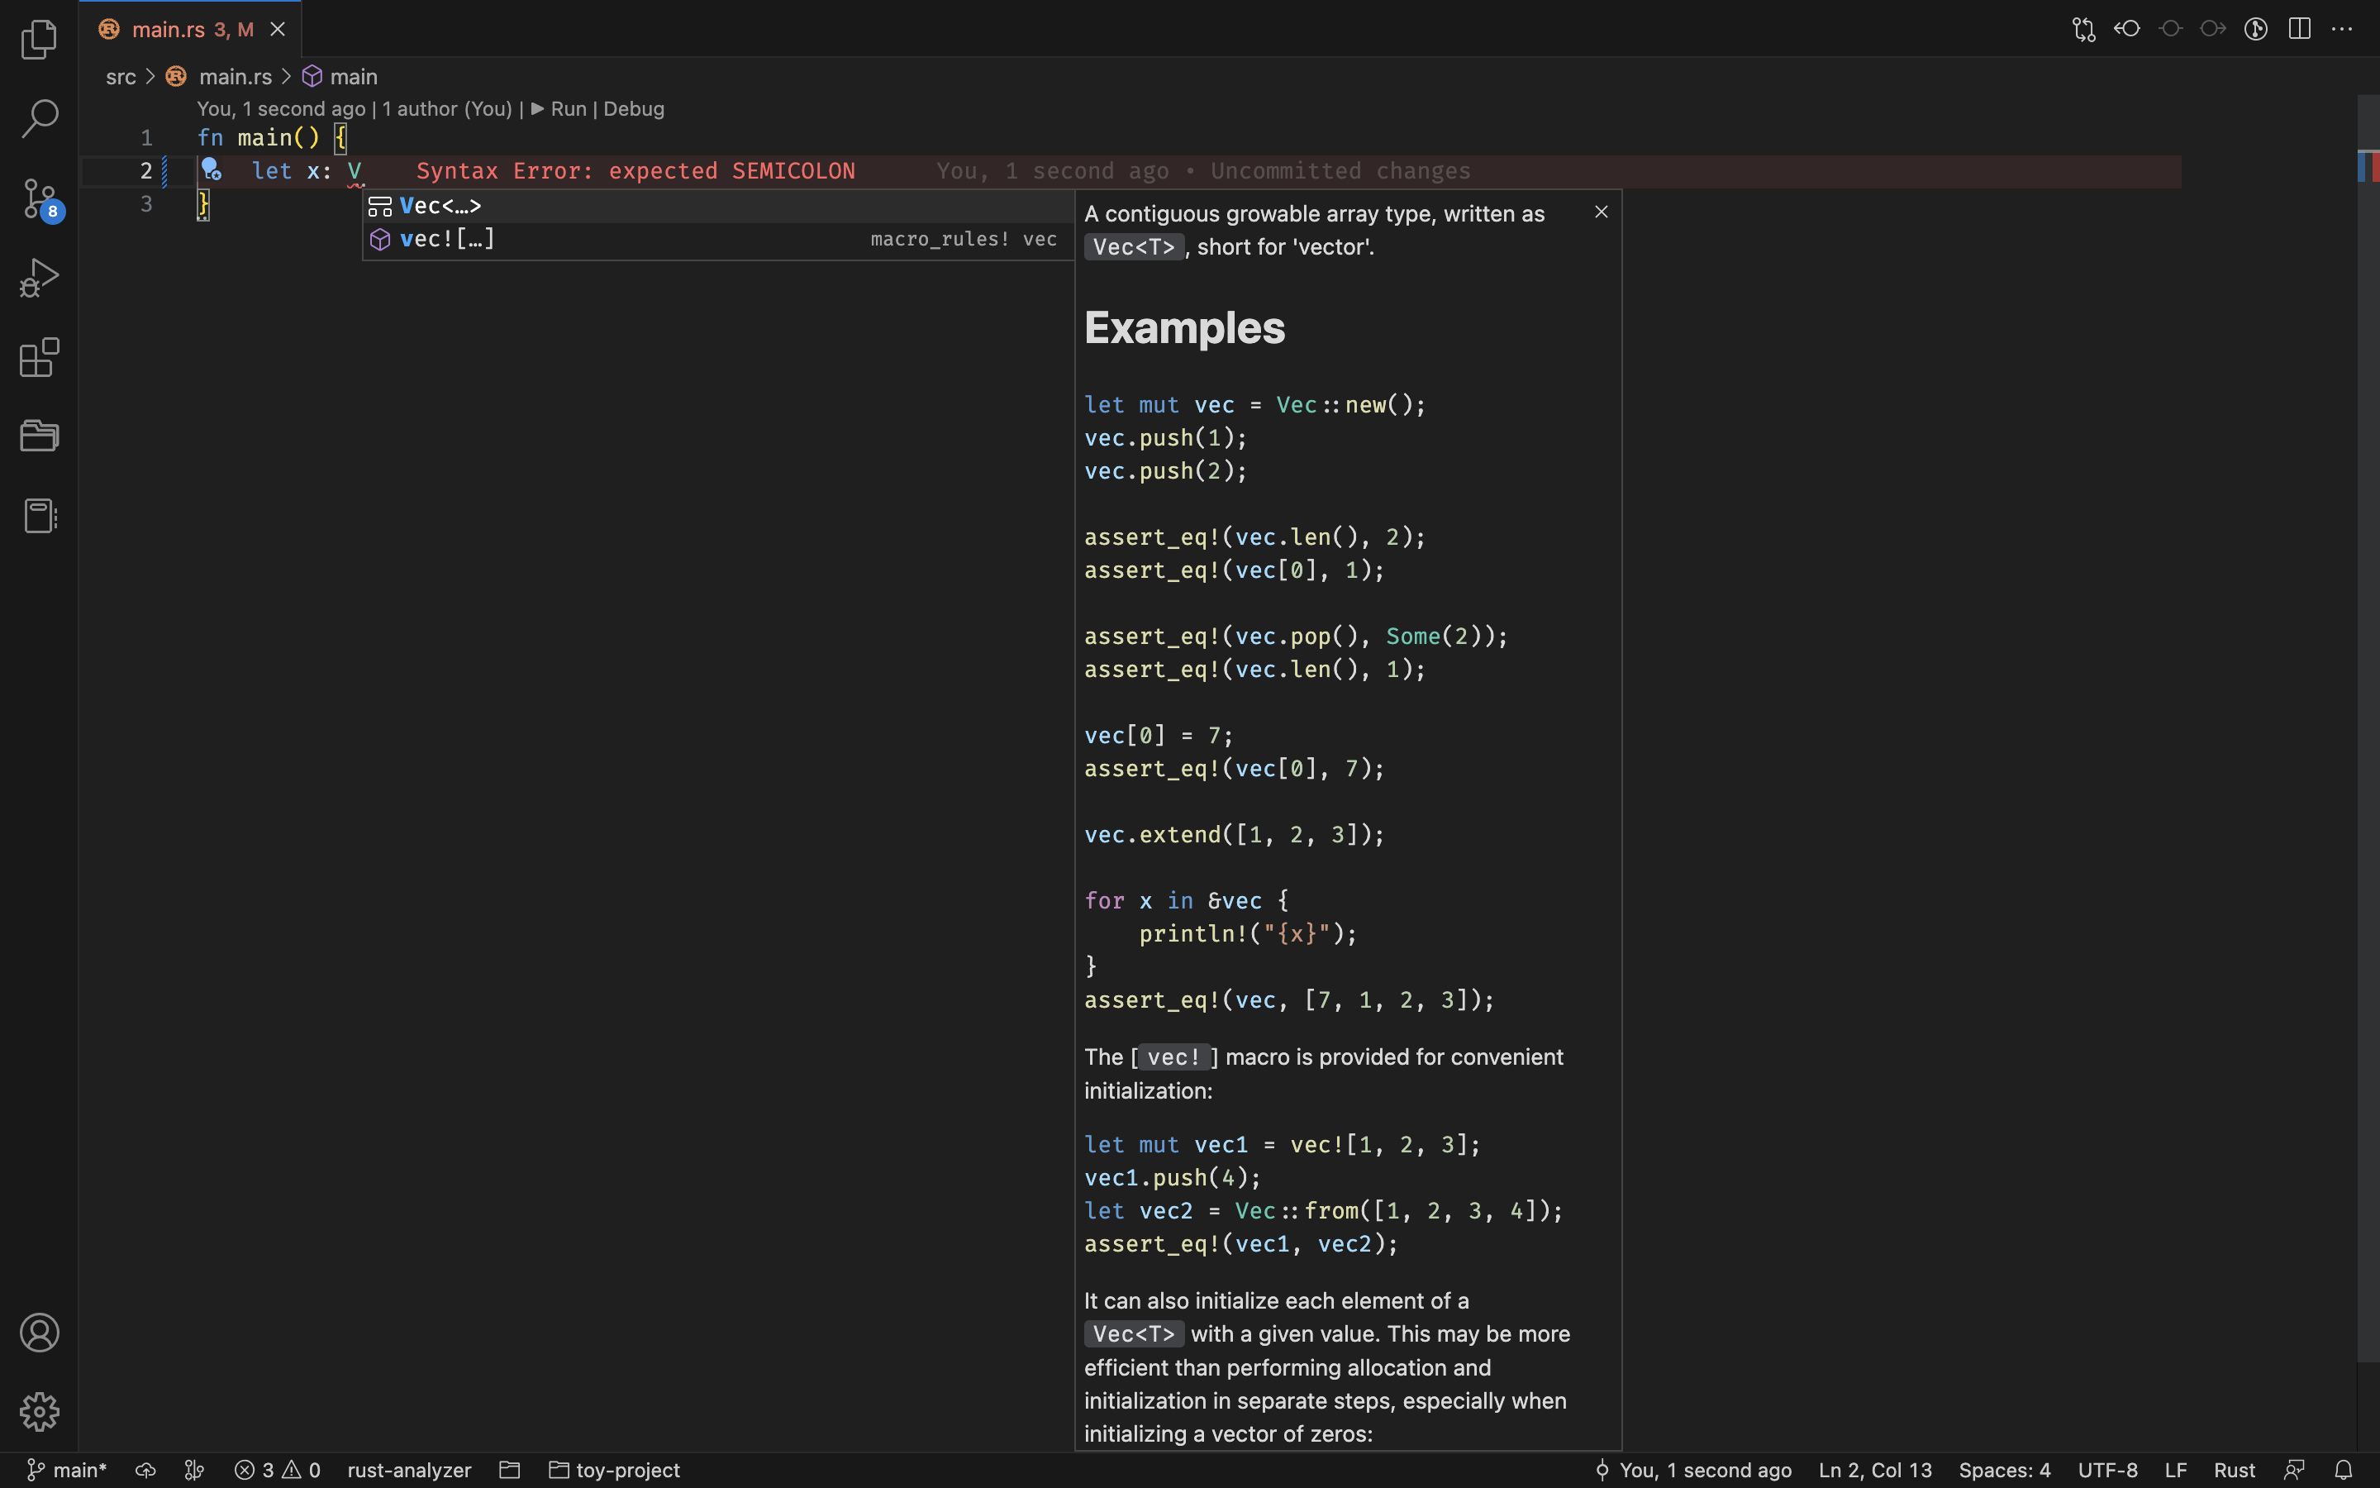
Task: Click the Examples heading in docs popup
Action: click(1184, 327)
